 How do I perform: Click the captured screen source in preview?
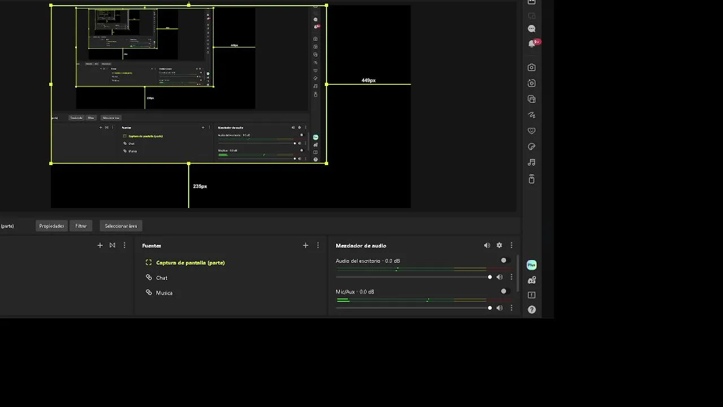[x=189, y=84]
